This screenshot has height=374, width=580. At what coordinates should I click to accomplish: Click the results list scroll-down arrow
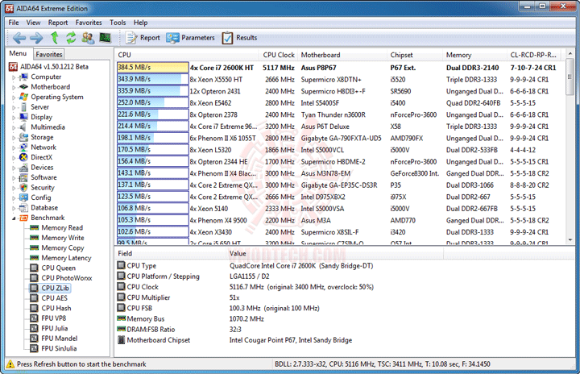tap(570, 240)
